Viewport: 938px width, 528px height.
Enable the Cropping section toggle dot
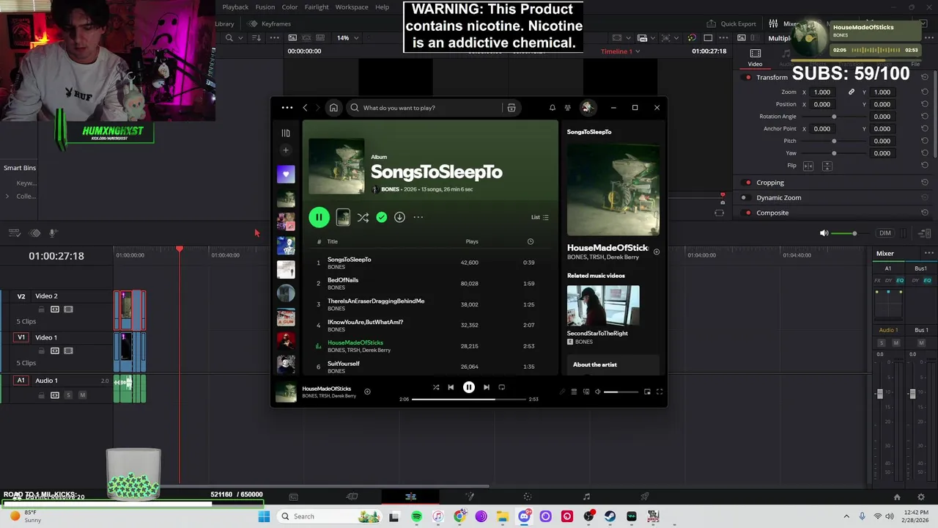tap(747, 183)
